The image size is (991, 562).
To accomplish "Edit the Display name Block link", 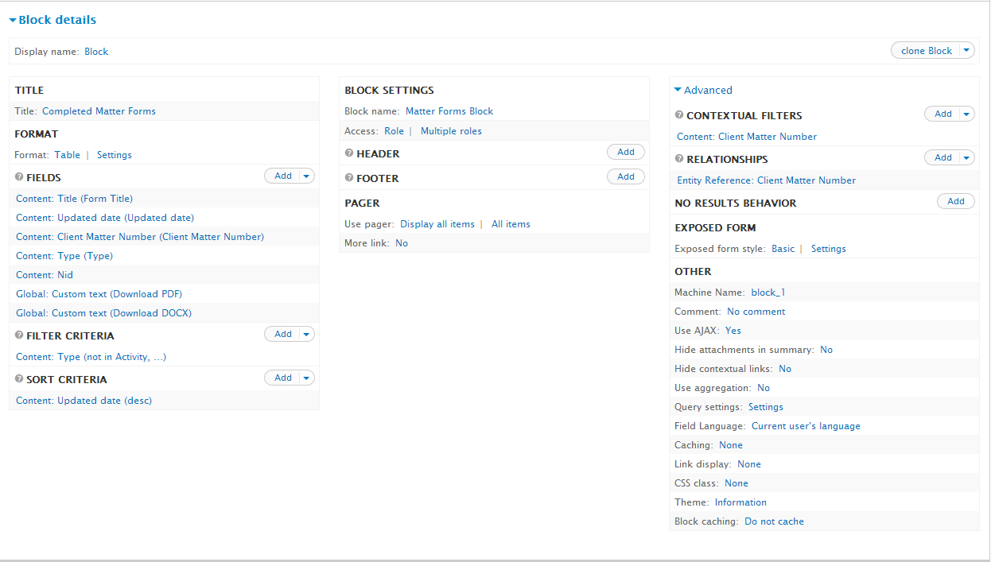I will click(x=96, y=52).
